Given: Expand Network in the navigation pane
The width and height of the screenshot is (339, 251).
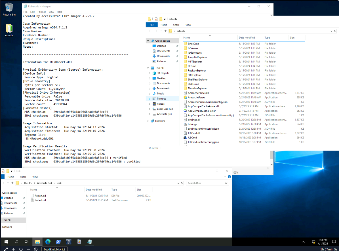Looking at the screenshot, I should (x=148, y=121).
